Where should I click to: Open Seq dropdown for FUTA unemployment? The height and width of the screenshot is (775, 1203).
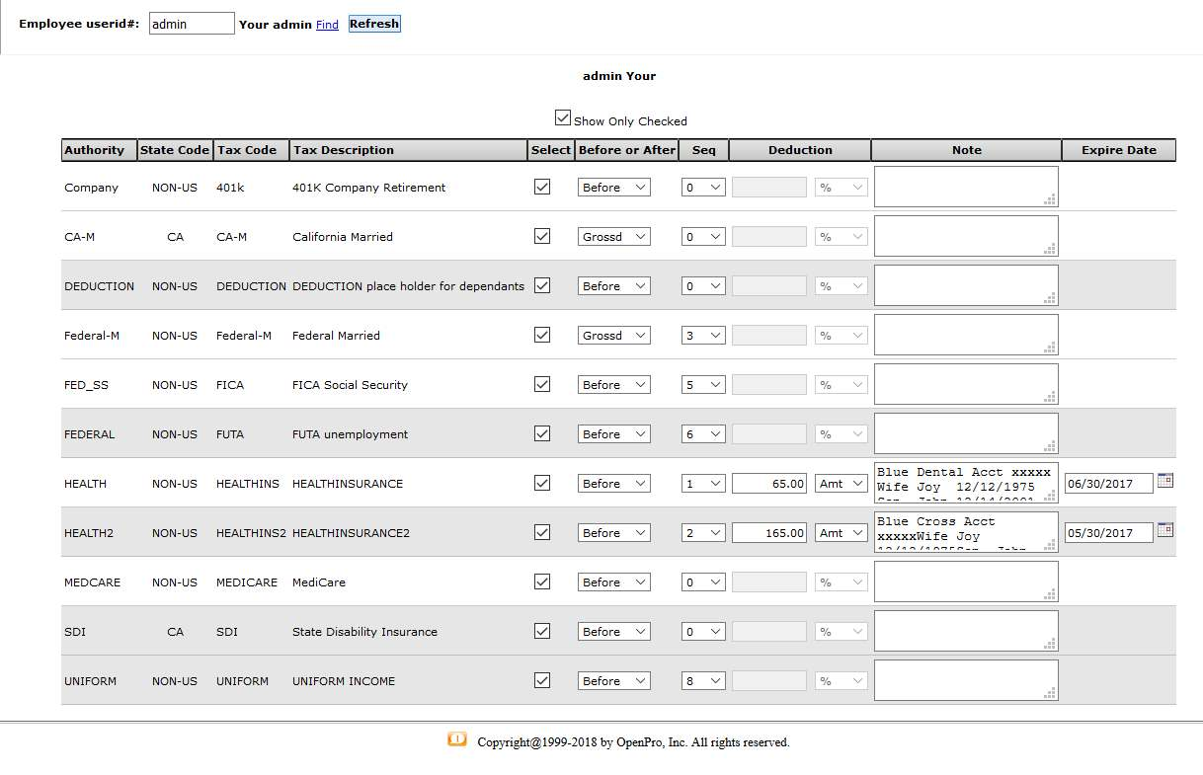(703, 434)
